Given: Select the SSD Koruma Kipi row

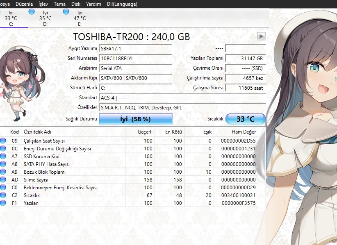Looking at the screenshot, I should (x=129, y=157).
